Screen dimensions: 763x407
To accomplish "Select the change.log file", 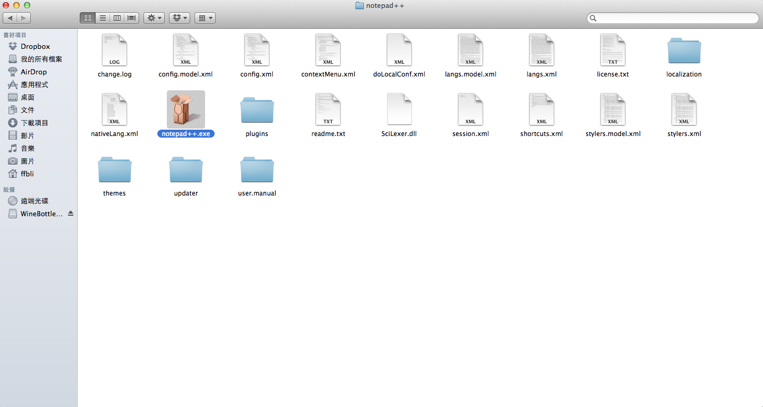I will (114, 49).
